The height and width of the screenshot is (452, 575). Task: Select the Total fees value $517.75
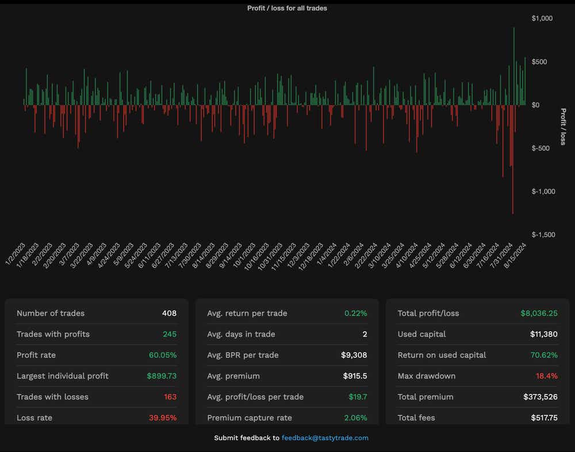544,417
